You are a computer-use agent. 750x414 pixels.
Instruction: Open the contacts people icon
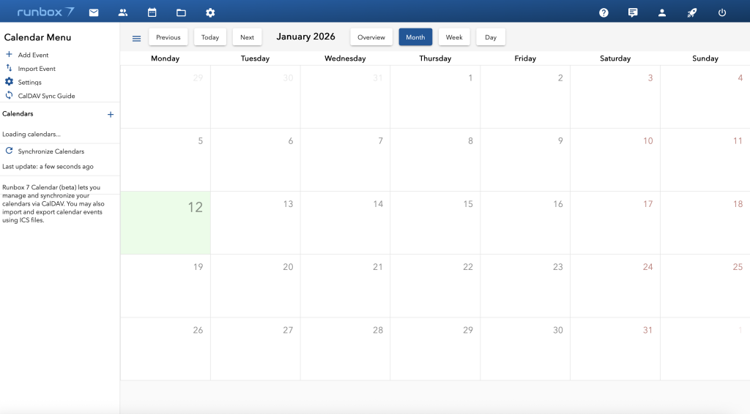click(123, 12)
